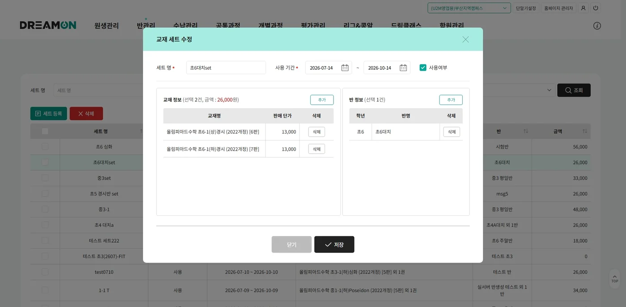Open start date calendar picker icon
The image size is (626, 307).
coord(345,67)
